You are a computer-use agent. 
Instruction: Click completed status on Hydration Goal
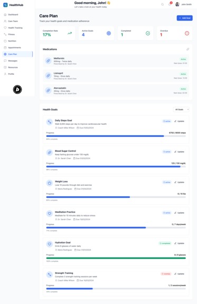click(x=165, y=244)
